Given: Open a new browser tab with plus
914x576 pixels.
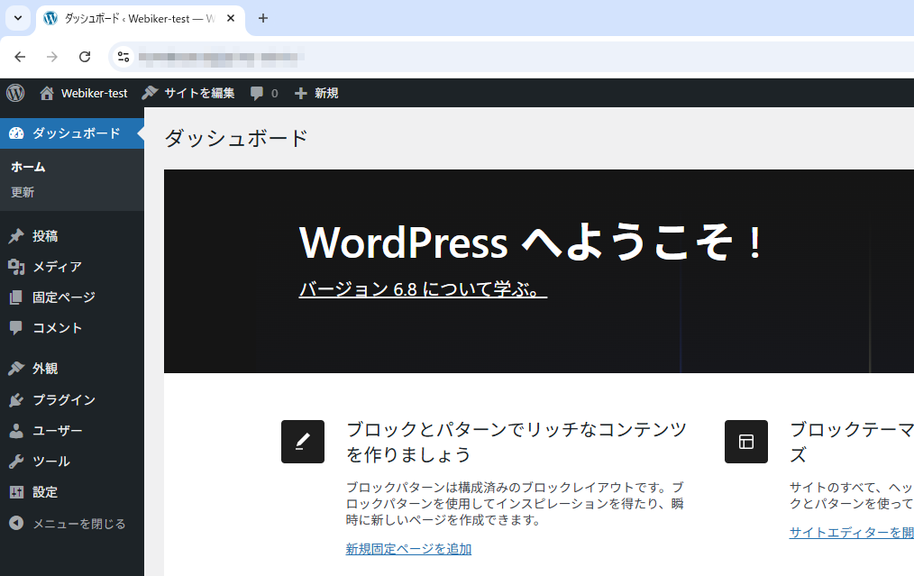Looking at the screenshot, I should click(263, 18).
